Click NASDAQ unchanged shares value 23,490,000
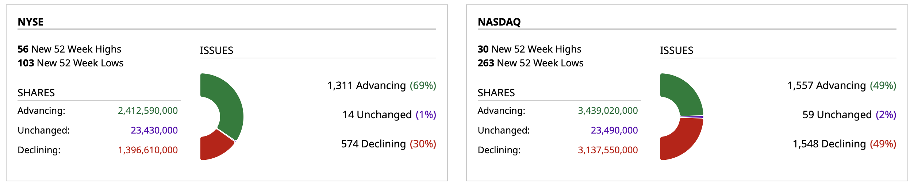Screen dimensions: 914x189 [x=614, y=130]
